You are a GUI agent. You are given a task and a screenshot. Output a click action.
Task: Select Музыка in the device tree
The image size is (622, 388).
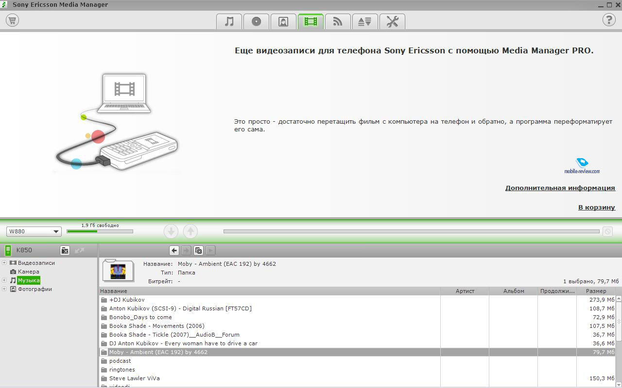click(29, 280)
